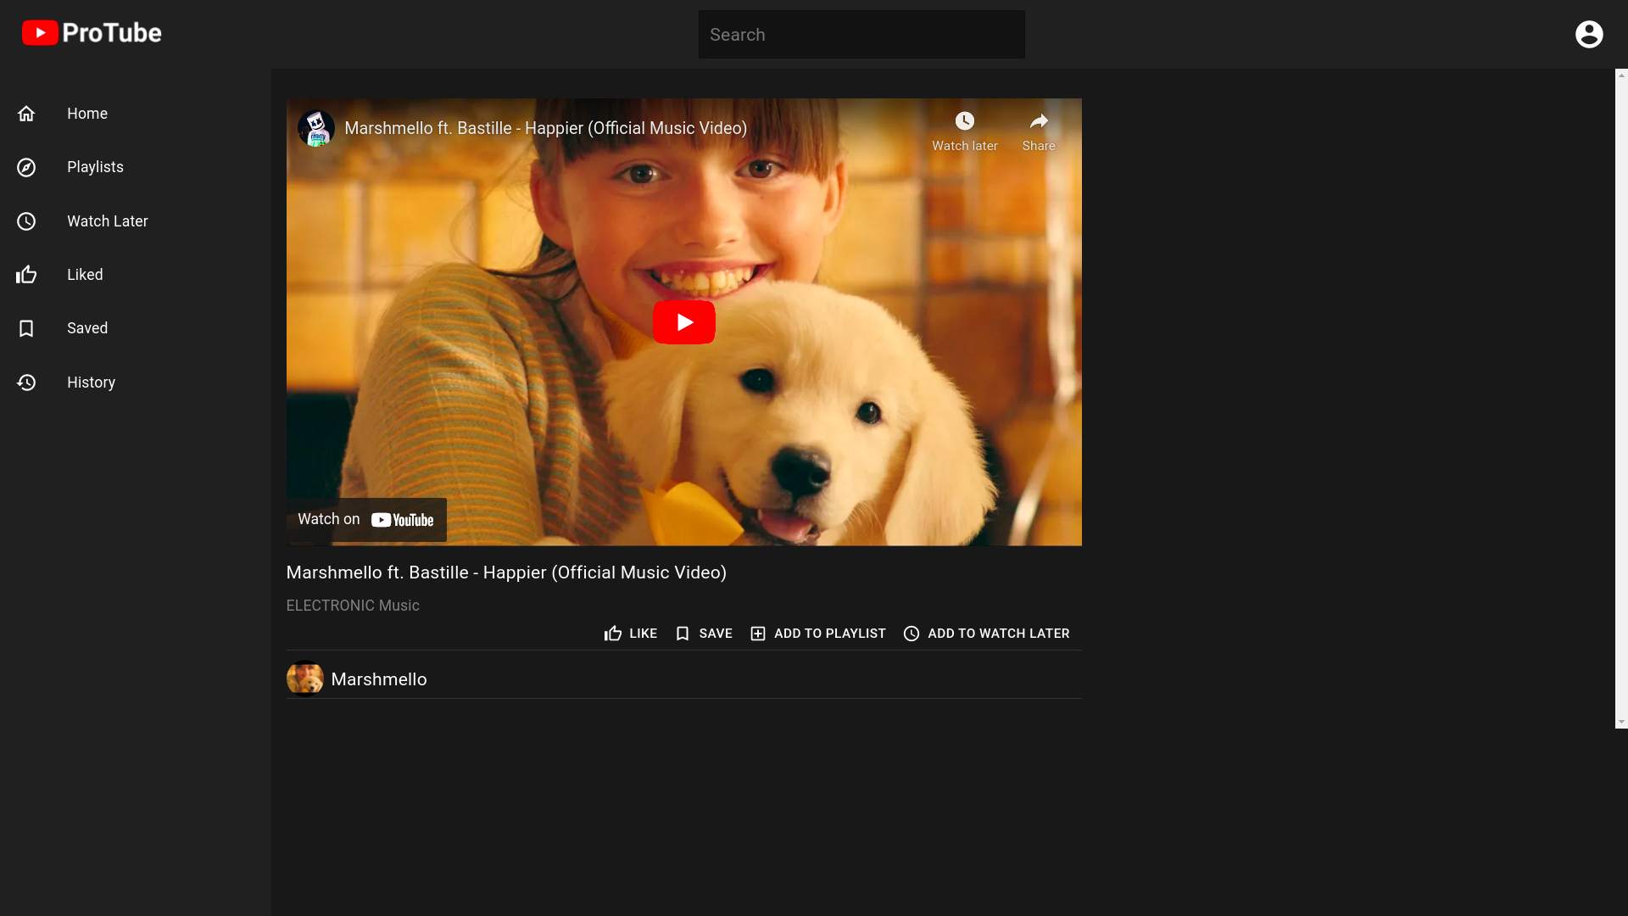
Task: Open Watch Later in the sidebar
Action: coord(136,221)
